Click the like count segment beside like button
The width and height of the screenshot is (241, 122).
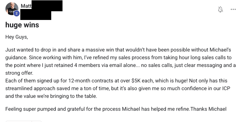37,121
